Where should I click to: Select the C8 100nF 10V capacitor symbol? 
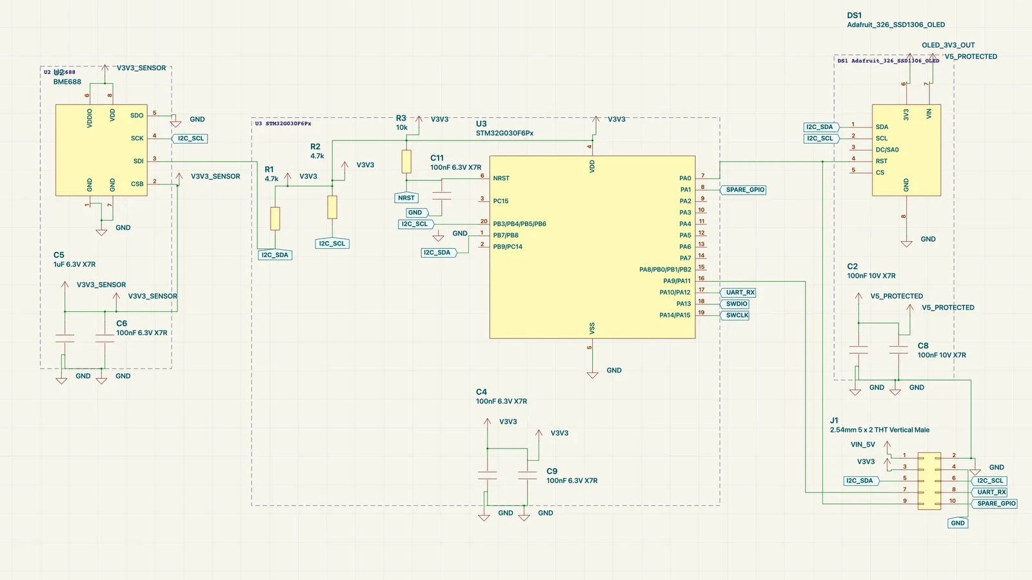coord(898,350)
